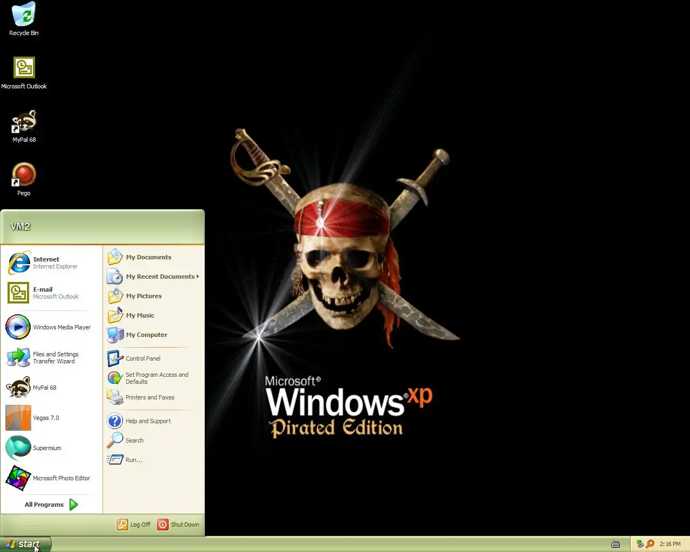Viewport: 690px width, 552px height.
Task: Open Files and Settings Transfer Wizard
Action: click(52, 357)
